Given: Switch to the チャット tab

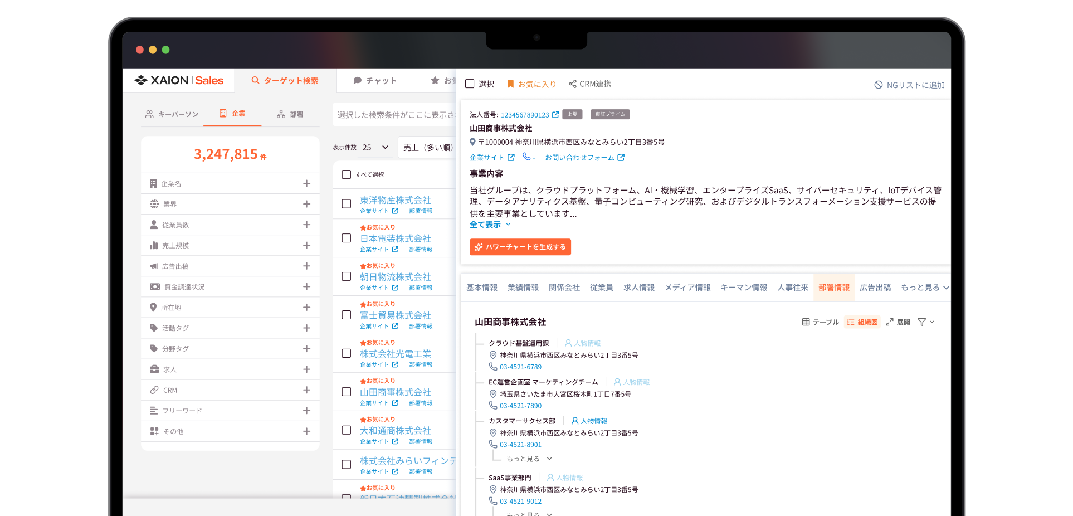Looking at the screenshot, I should tap(375, 81).
